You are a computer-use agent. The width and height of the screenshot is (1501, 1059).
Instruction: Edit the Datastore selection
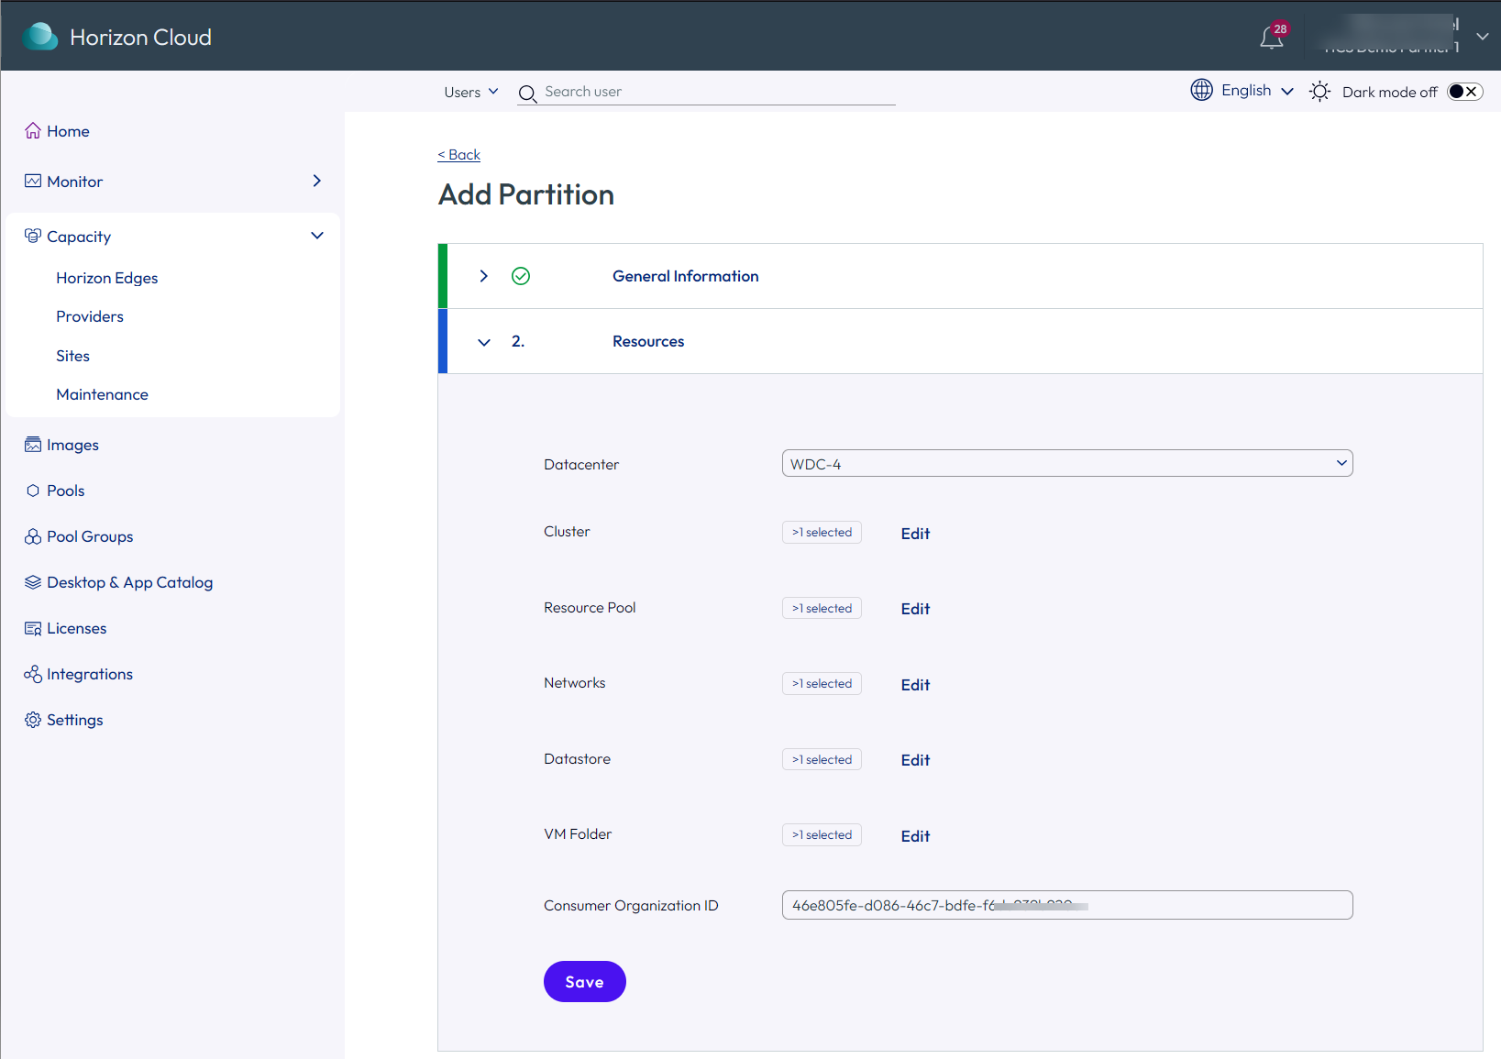point(915,760)
